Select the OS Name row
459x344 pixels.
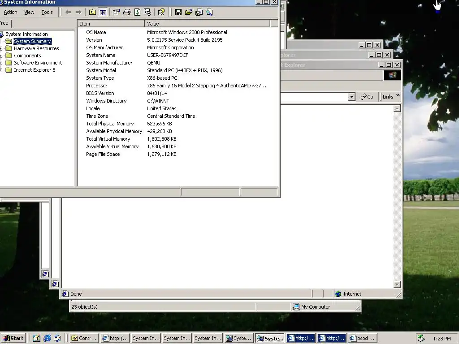178,32
